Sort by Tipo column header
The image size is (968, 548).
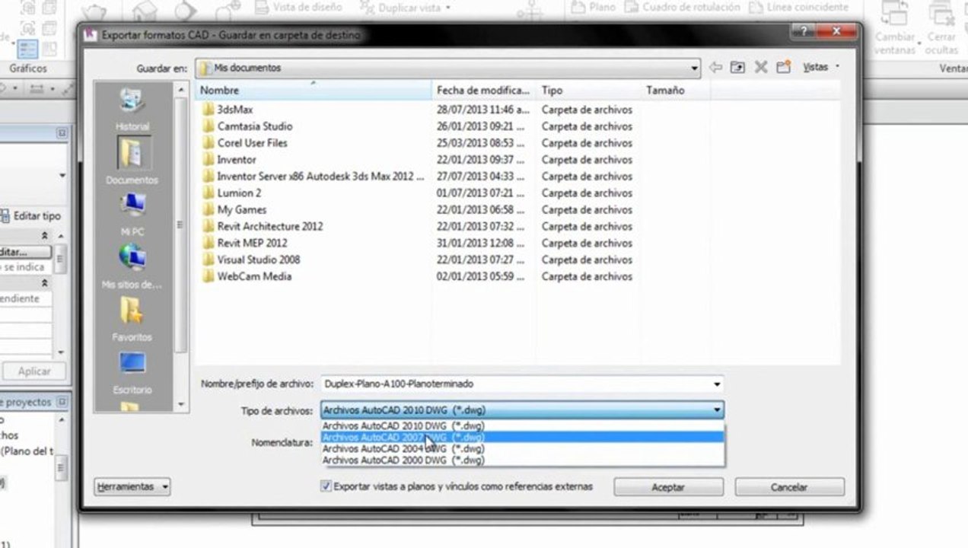(589, 90)
